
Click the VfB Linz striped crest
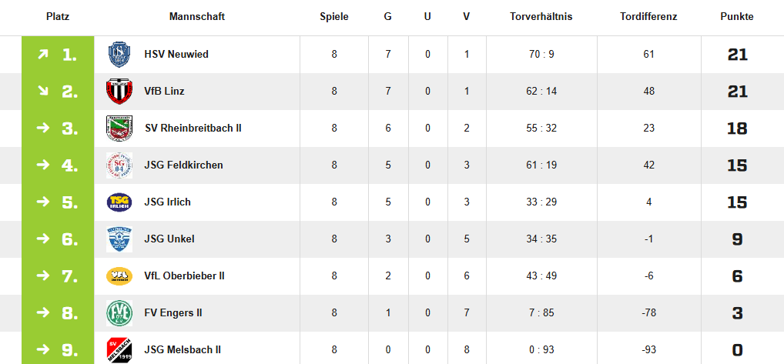click(119, 92)
